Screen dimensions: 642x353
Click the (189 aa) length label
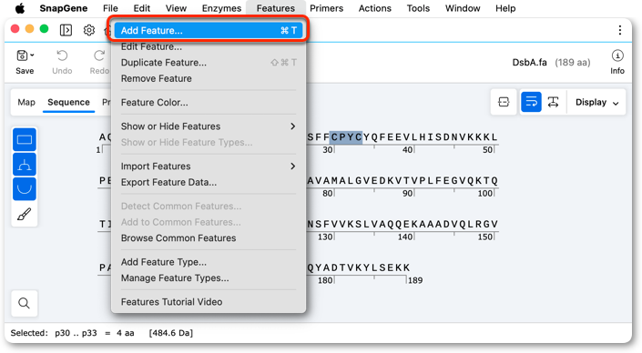tap(573, 62)
